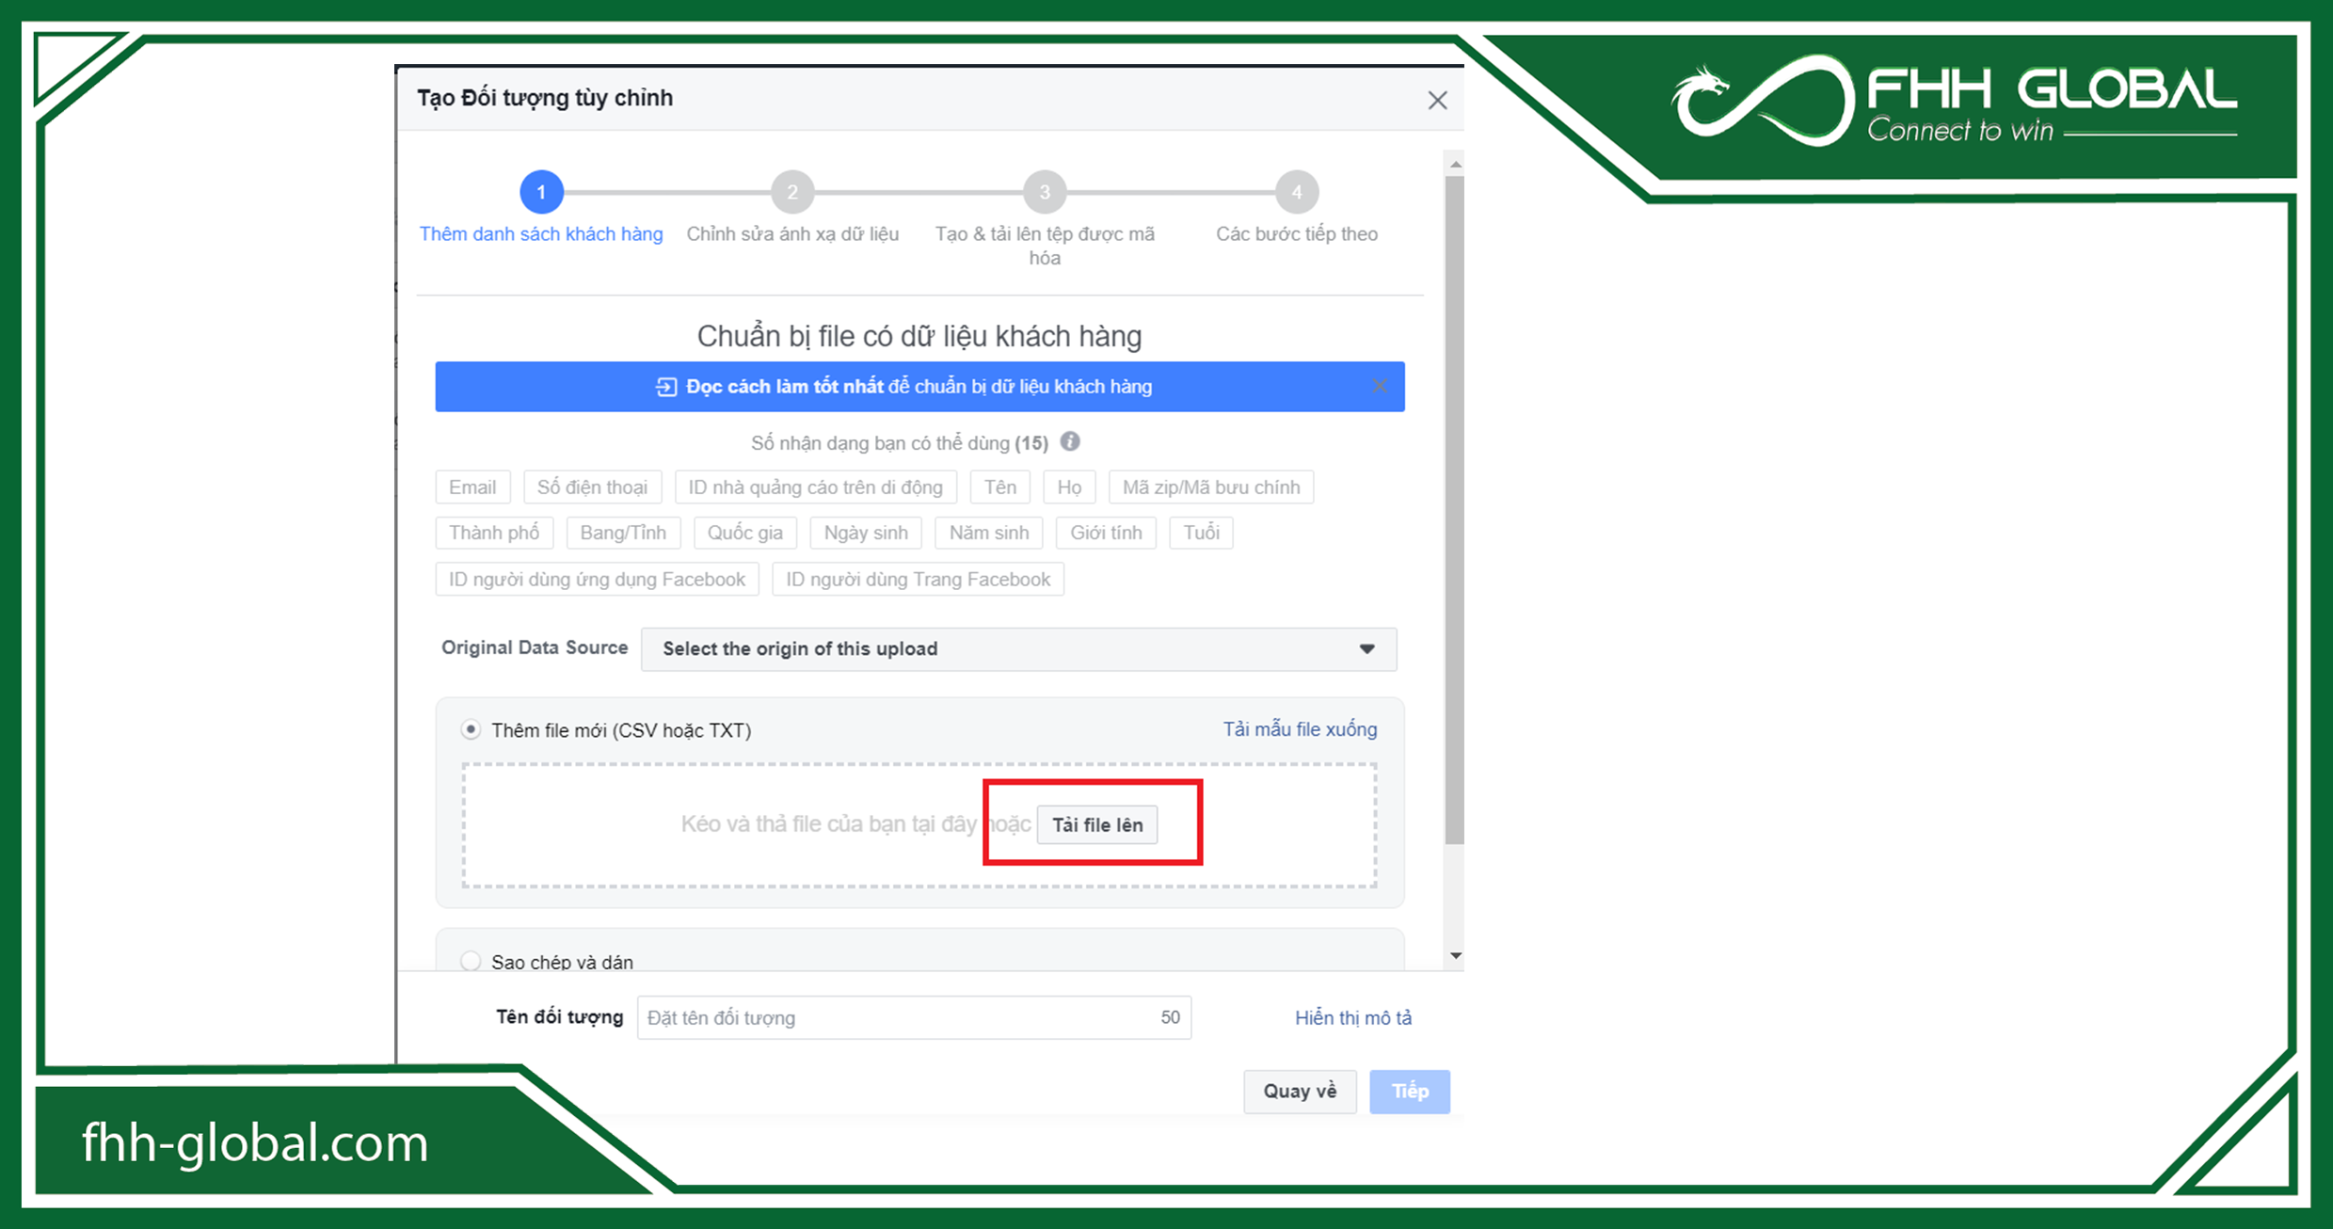Viewport: 2333px width, 1229px height.
Task: Click the step 1 numbered circle
Action: point(541,191)
